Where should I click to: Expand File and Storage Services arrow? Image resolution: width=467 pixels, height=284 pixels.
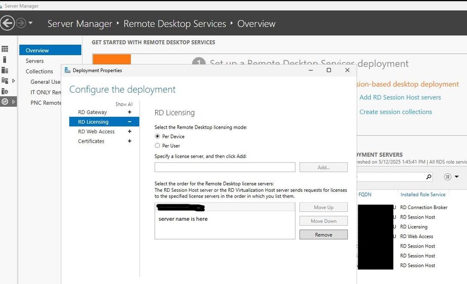pos(14,81)
